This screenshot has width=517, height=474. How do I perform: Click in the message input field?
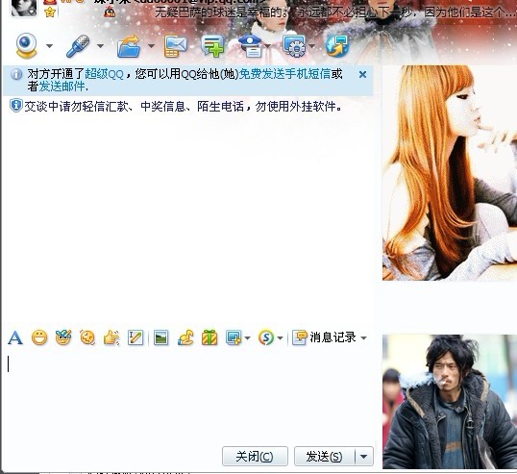pos(188,397)
